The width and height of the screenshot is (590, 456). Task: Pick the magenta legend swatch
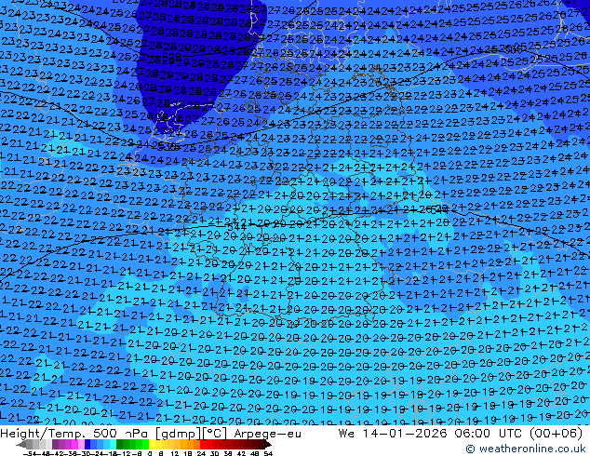click(74, 444)
